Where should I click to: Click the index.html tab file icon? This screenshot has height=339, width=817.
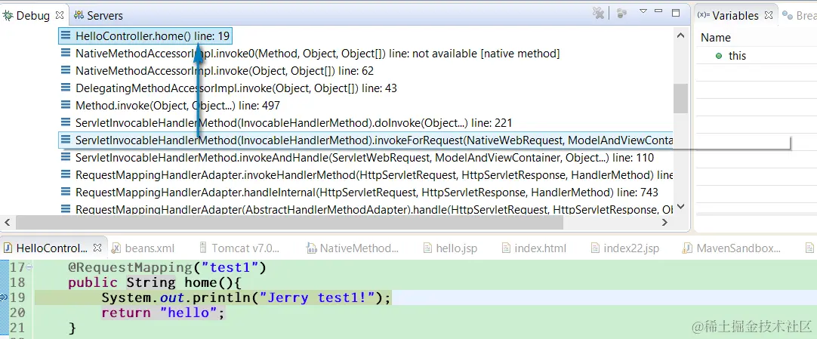(x=506, y=248)
